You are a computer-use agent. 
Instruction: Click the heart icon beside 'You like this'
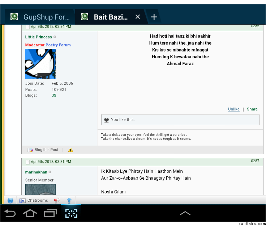pos(106,120)
